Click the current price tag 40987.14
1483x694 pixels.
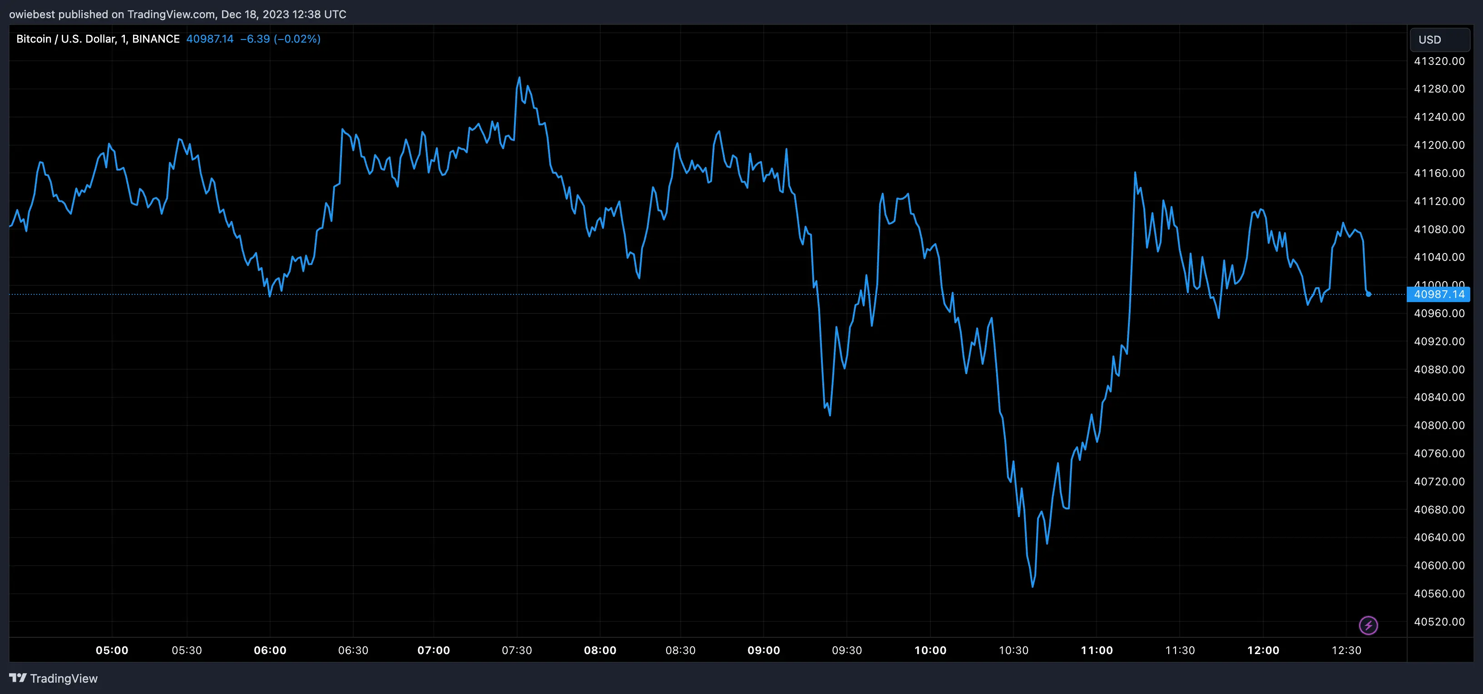(x=1440, y=294)
